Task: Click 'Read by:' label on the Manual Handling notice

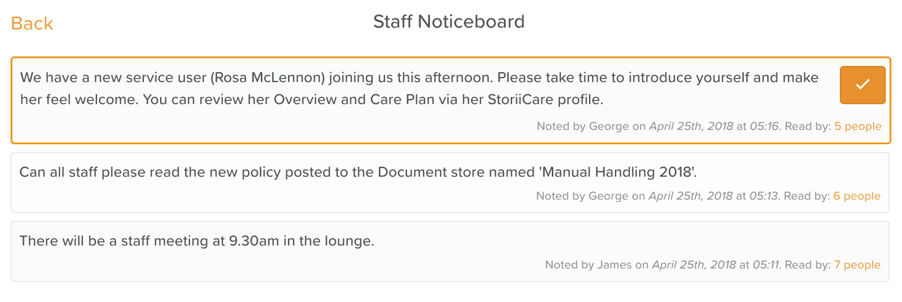Action: [807, 196]
